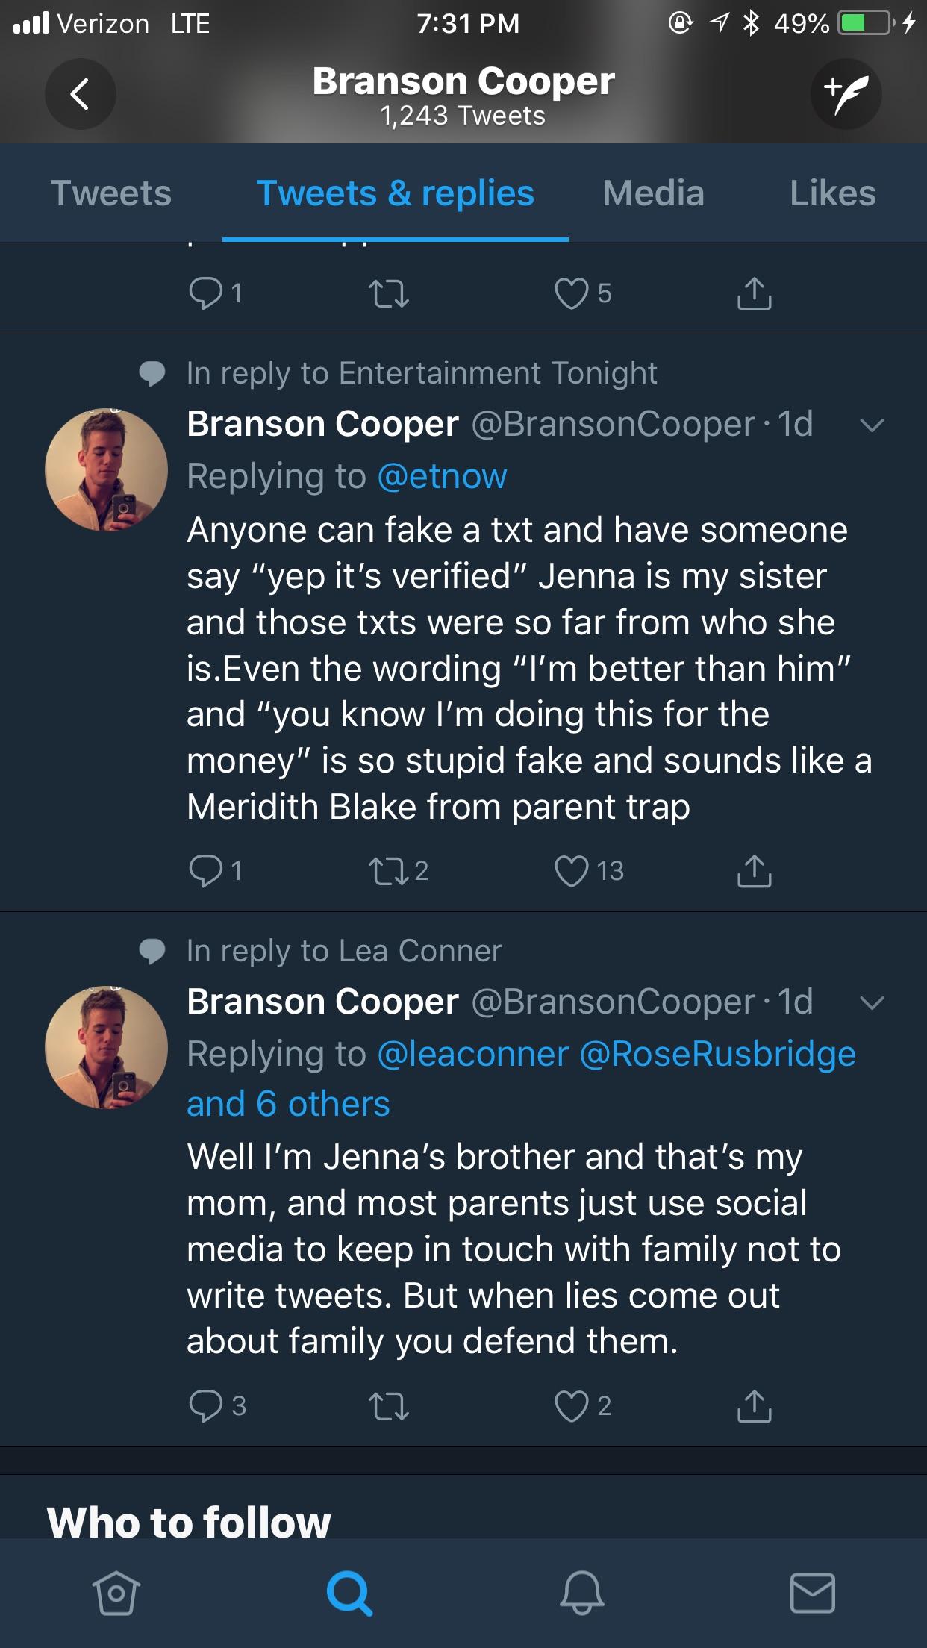Share the Entertainment Tonight reply tweet
The image size is (927, 1648).
pyautogui.click(x=754, y=871)
